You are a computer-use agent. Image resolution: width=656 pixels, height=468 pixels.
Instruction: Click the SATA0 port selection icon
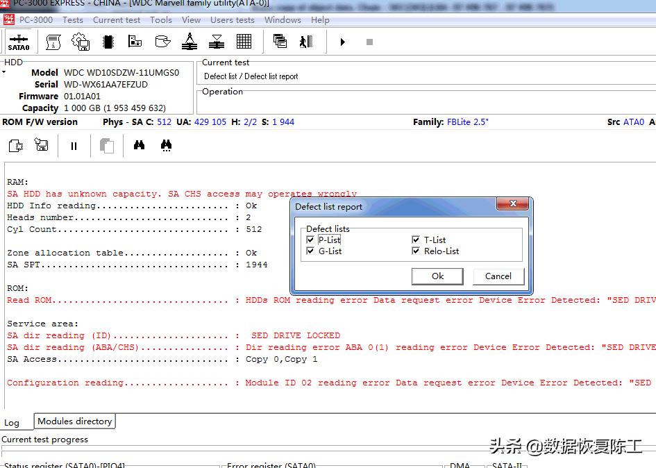click(19, 42)
